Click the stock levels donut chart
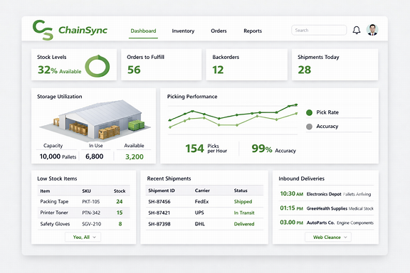The height and width of the screenshot is (273, 410). 98,66
